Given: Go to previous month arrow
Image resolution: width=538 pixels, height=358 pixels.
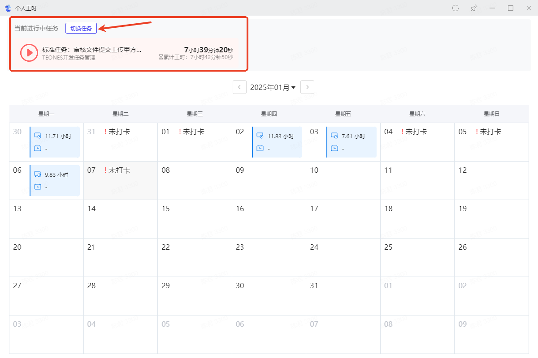Looking at the screenshot, I should point(239,87).
